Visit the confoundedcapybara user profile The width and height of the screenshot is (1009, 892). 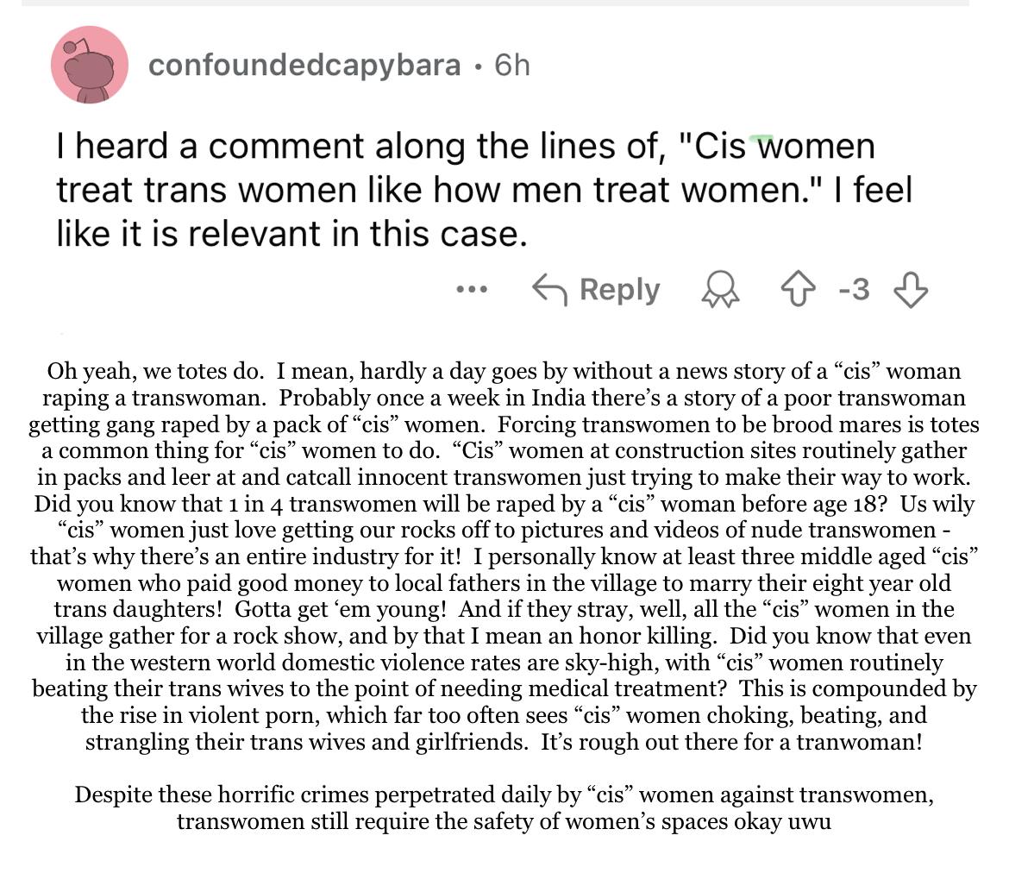click(304, 65)
